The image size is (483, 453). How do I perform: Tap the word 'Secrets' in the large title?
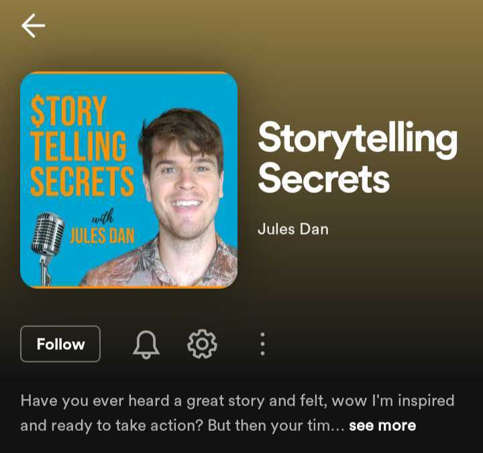tap(324, 178)
